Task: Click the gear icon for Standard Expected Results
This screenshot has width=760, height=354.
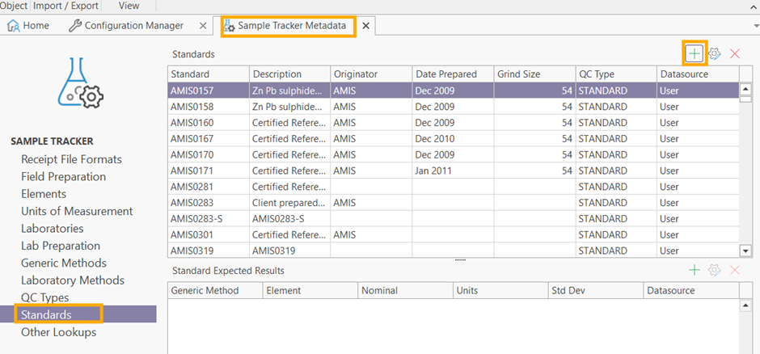Action: pyautogui.click(x=715, y=270)
